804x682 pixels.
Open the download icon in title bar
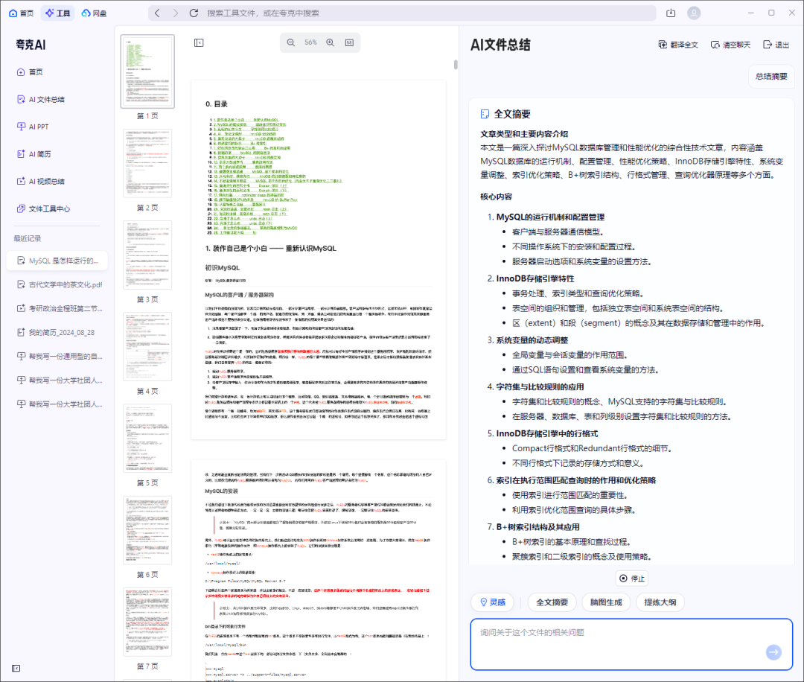(671, 13)
